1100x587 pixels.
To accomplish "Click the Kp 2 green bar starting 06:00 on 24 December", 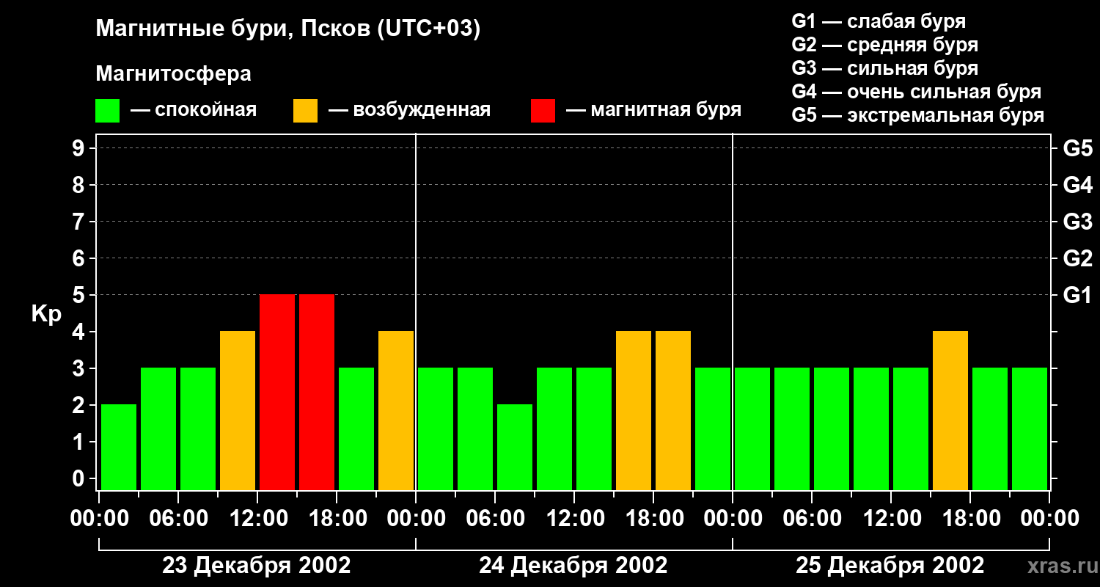I will (515, 448).
